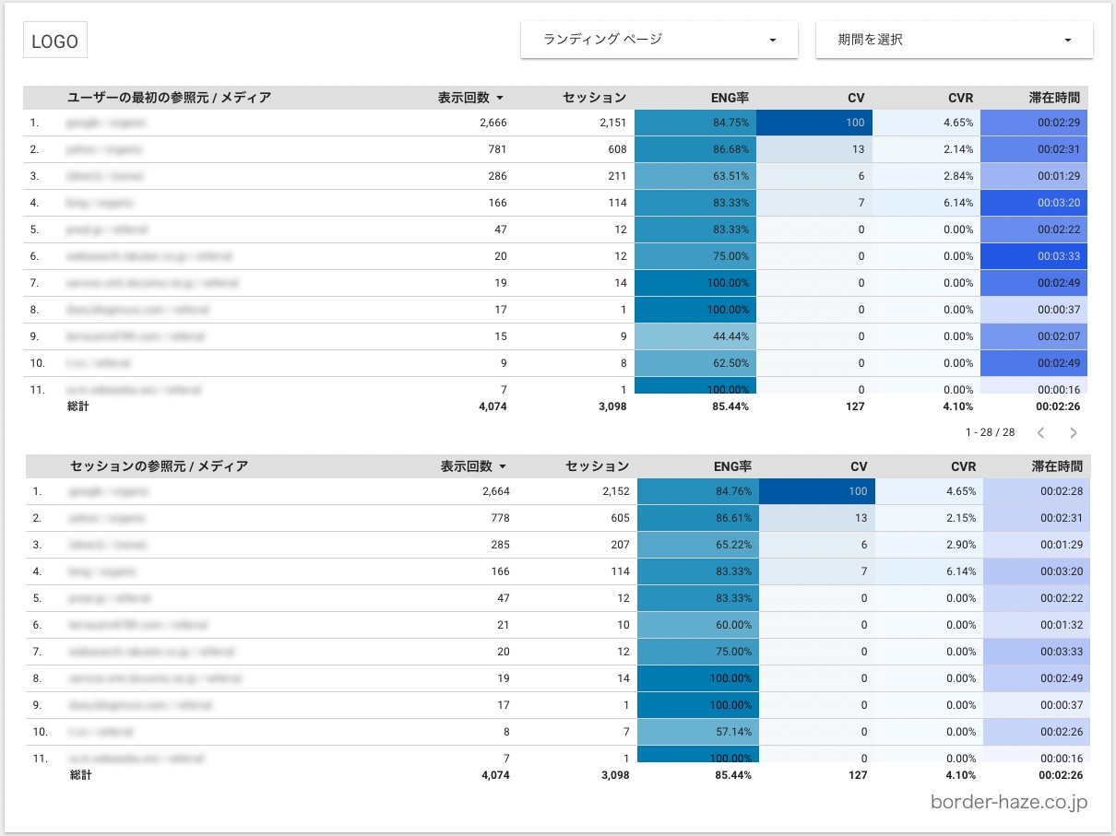Select the 00:01:32 time cell
This screenshot has width=1116, height=836.
click(1037, 625)
